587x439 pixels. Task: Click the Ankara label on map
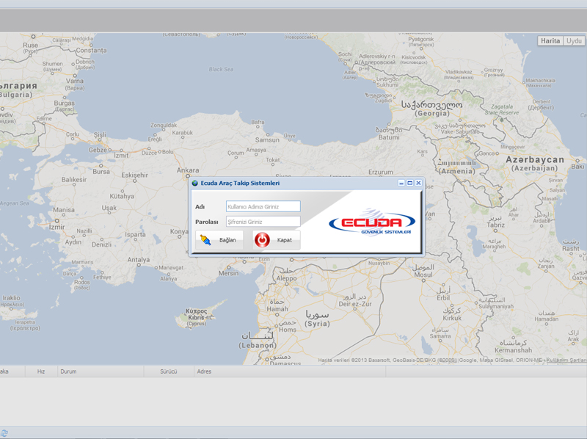pyautogui.click(x=188, y=170)
